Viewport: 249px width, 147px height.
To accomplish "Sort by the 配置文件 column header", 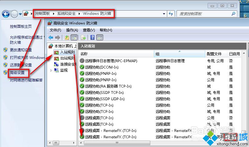I will click(x=216, y=54).
